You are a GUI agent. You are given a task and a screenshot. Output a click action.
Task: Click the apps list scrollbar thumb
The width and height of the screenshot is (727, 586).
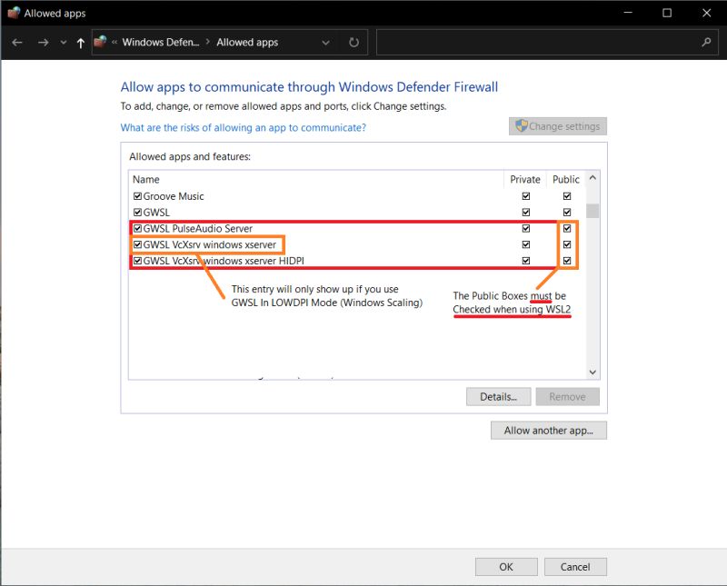coord(593,211)
